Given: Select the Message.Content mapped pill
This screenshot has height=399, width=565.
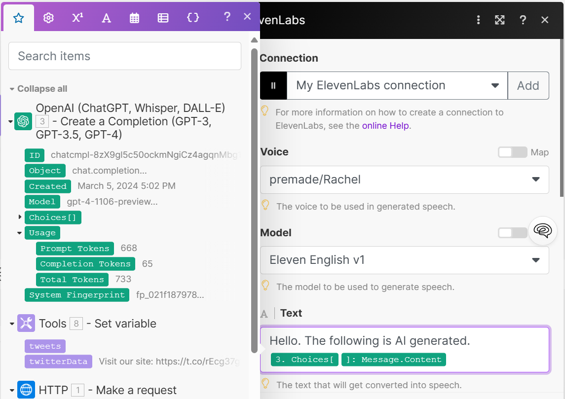Looking at the screenshot, I should (393, 360).
